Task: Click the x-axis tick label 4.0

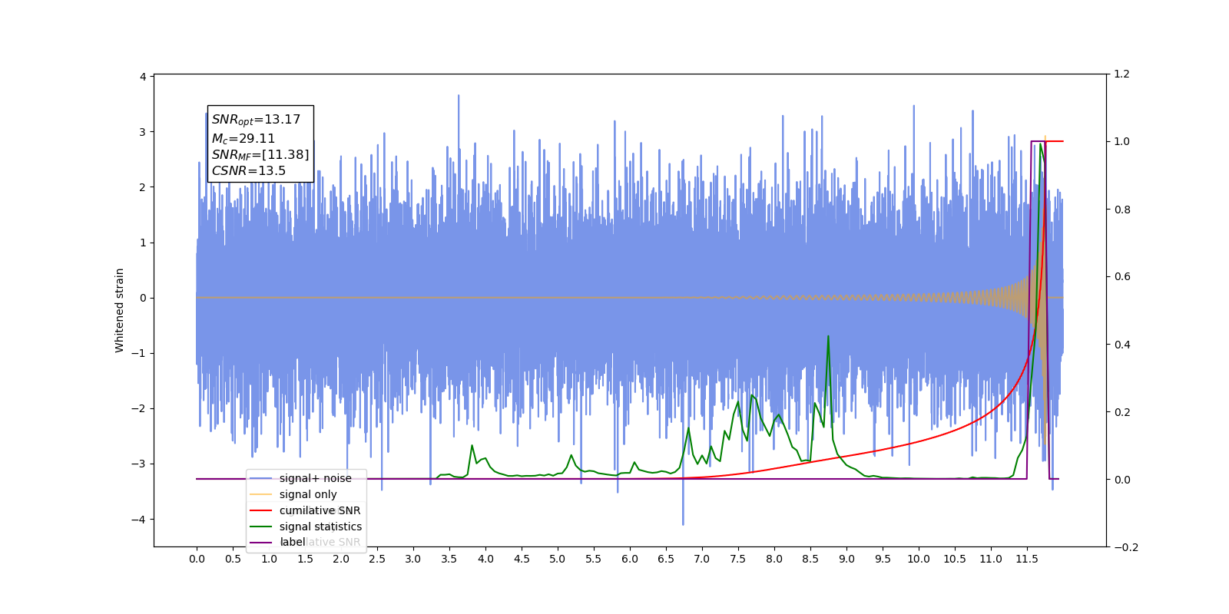Action: [x=485, y=559]
